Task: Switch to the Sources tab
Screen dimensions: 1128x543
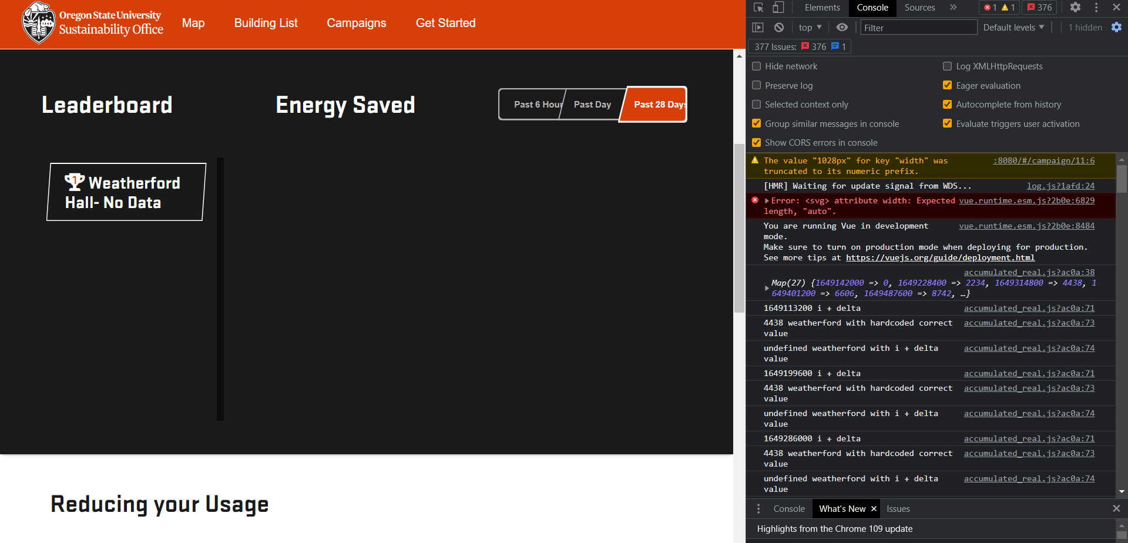Action: 919,8
